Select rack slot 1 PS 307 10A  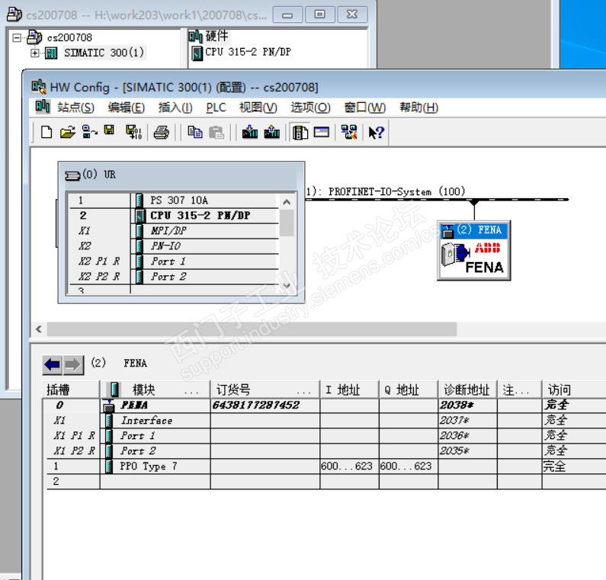click(x=174, y=200)
